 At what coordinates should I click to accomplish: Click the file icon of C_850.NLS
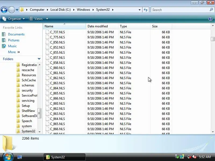(x=47, y=42)
